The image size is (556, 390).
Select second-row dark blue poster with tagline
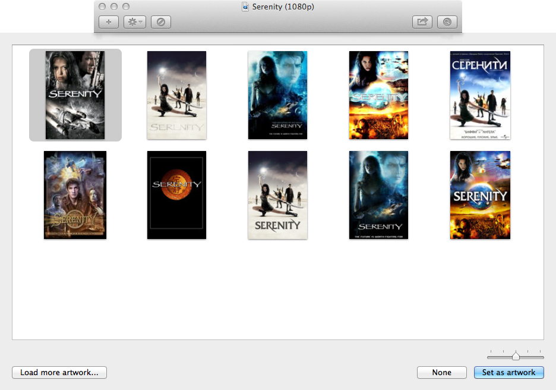click(379, 195)
